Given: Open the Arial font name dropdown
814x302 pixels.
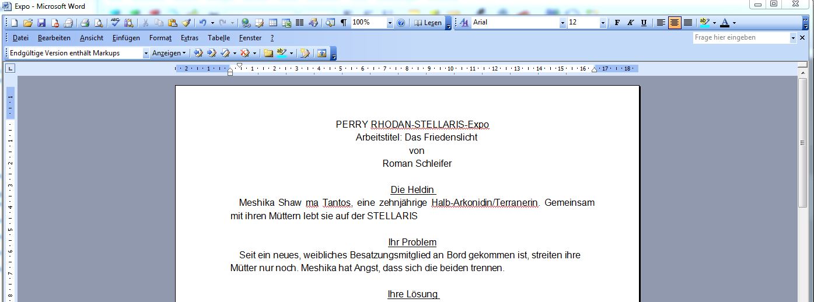Looking at the screenshot, I should click(563, 23).
